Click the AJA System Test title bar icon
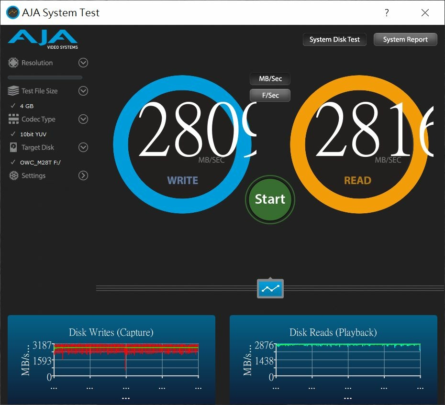This screenshot has height=405, width=445. point(13,12)
